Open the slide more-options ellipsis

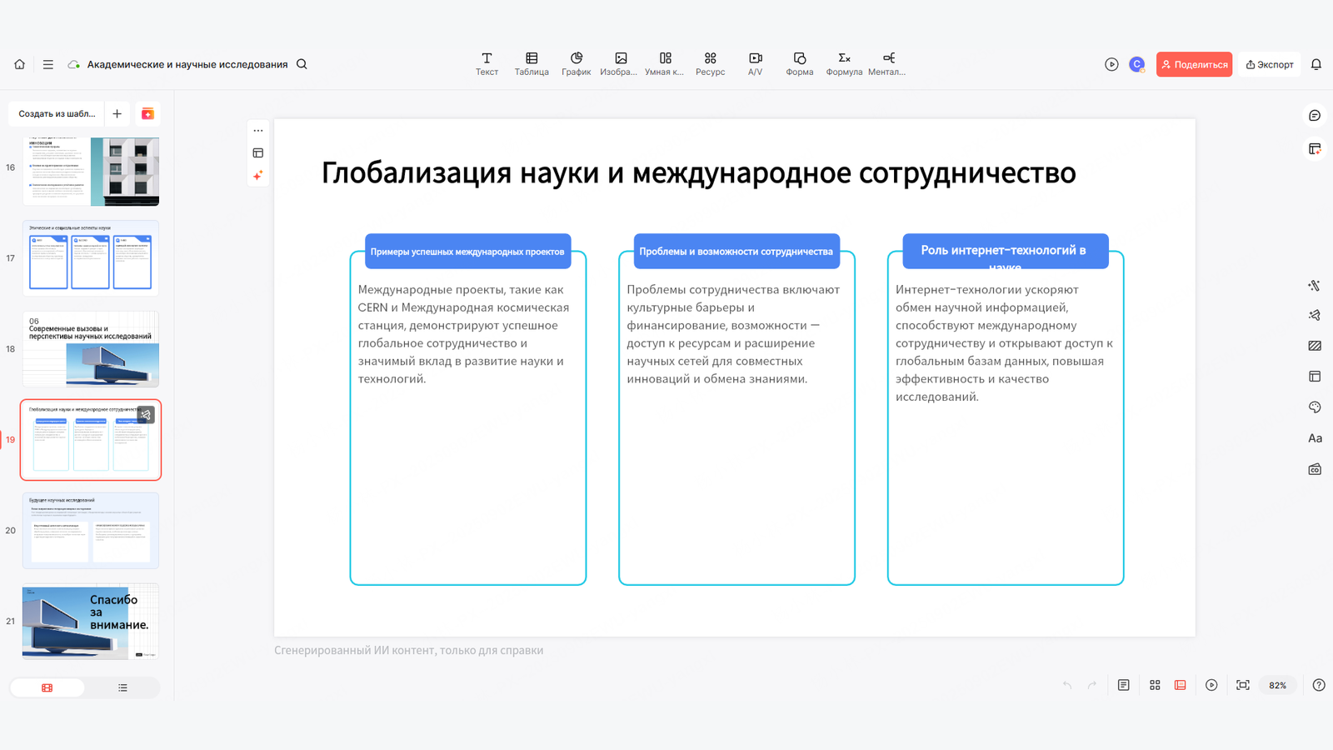coord(258,130)
